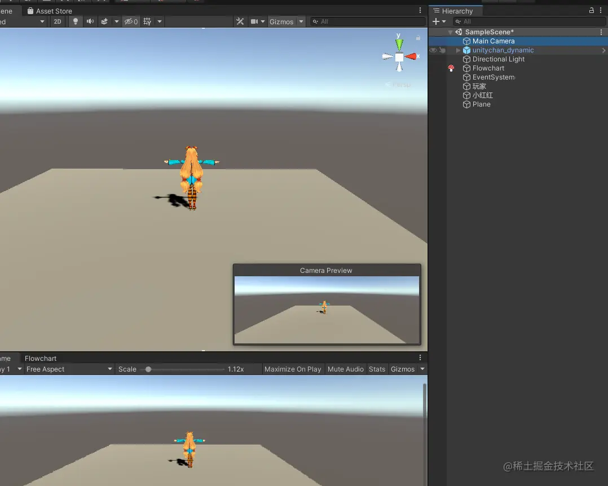Open Hierarchy create dropdown arrow

coord(443,21)
